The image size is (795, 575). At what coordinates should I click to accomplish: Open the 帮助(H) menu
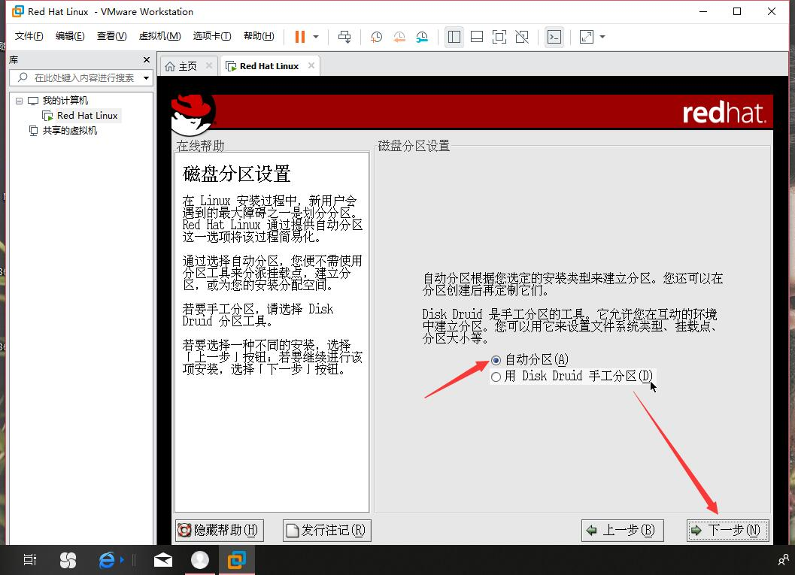point(259,36)
